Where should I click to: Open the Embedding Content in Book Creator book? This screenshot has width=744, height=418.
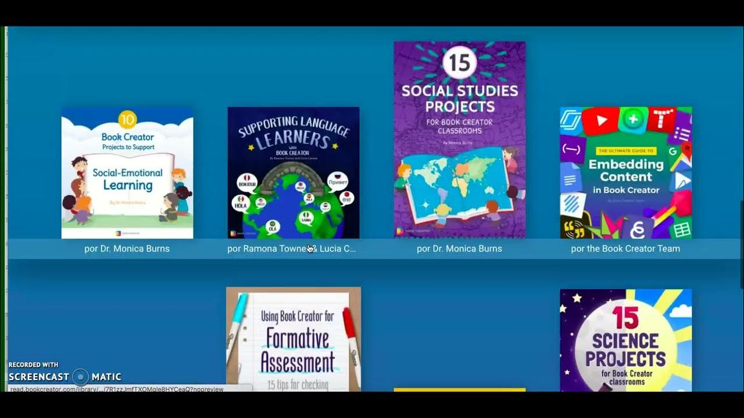(626, 173)
